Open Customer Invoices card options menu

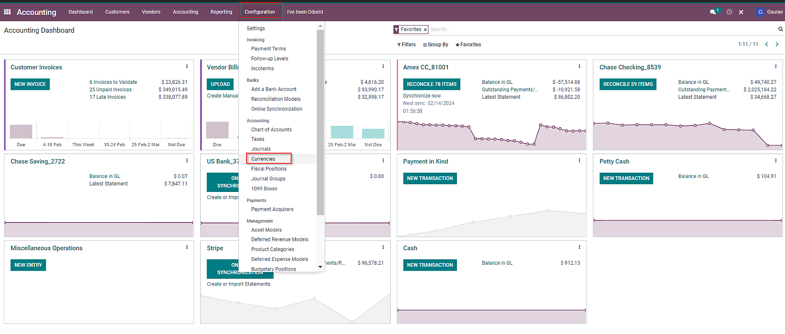pos(187,66)
